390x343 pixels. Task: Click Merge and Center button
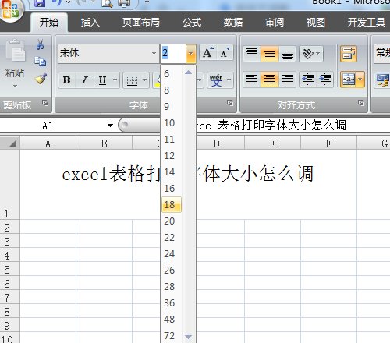(x=349, y=80)
